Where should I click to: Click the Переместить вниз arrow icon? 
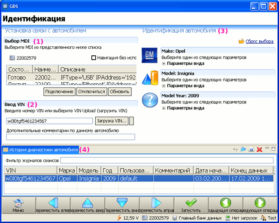(x=122, y=203)
